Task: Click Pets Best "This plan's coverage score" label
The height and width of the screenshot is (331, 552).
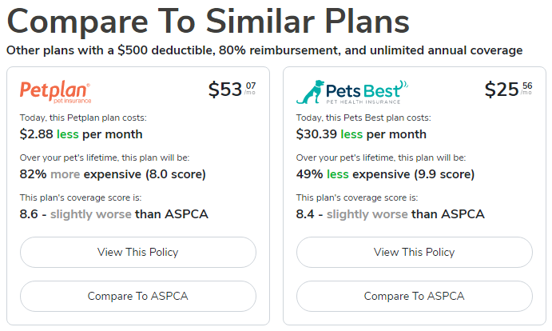Action: click(355, 197)
